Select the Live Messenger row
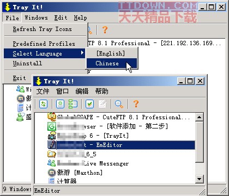Screen dimensions: 229x196 point(121,163)
